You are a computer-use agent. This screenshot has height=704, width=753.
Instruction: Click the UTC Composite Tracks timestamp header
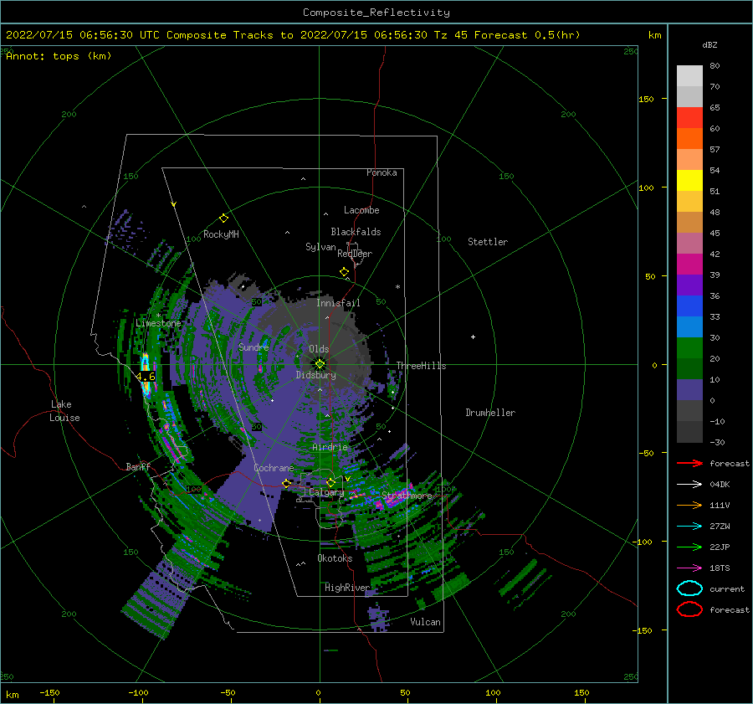293,35
